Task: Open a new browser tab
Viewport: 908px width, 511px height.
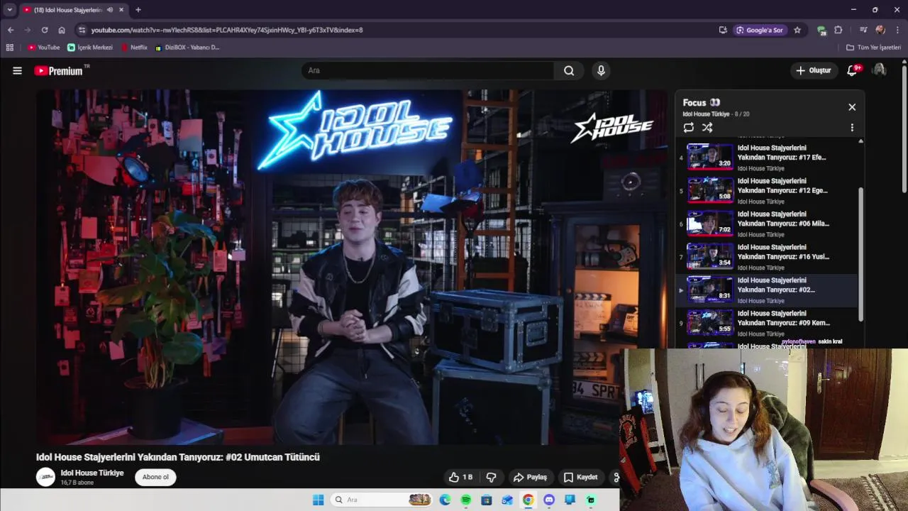Action: [138, 10]
